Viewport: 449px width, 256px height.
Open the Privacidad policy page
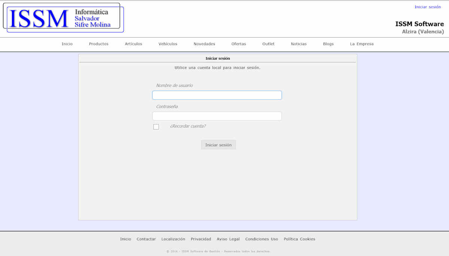click(x=201, y=239)
